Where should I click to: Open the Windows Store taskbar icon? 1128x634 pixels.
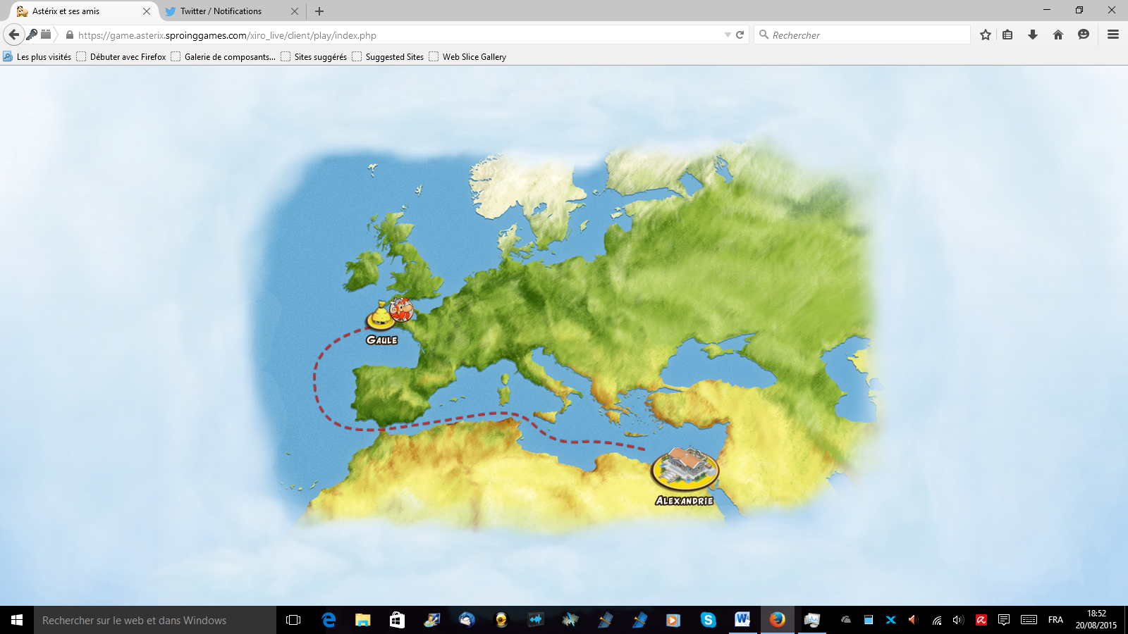point(397,620)
